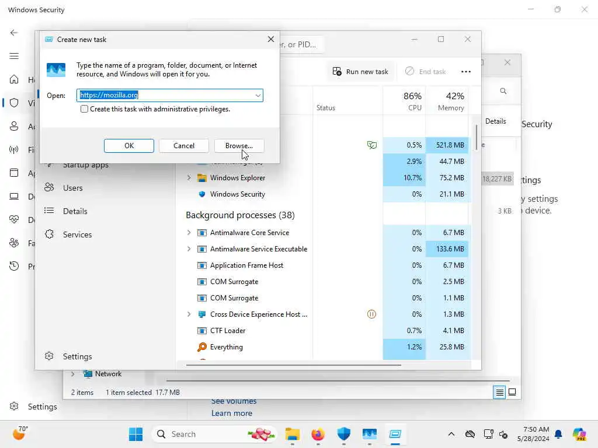The width and height of the screenshot is (598, 448).
Task: Click the Account protection person icon
Action: pos(14,126)
